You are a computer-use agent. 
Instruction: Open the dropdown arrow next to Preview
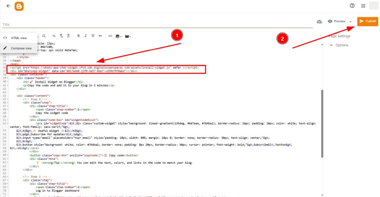(350, 22)
